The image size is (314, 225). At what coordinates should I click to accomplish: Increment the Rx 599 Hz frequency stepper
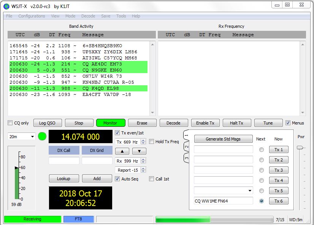(143, 159)
